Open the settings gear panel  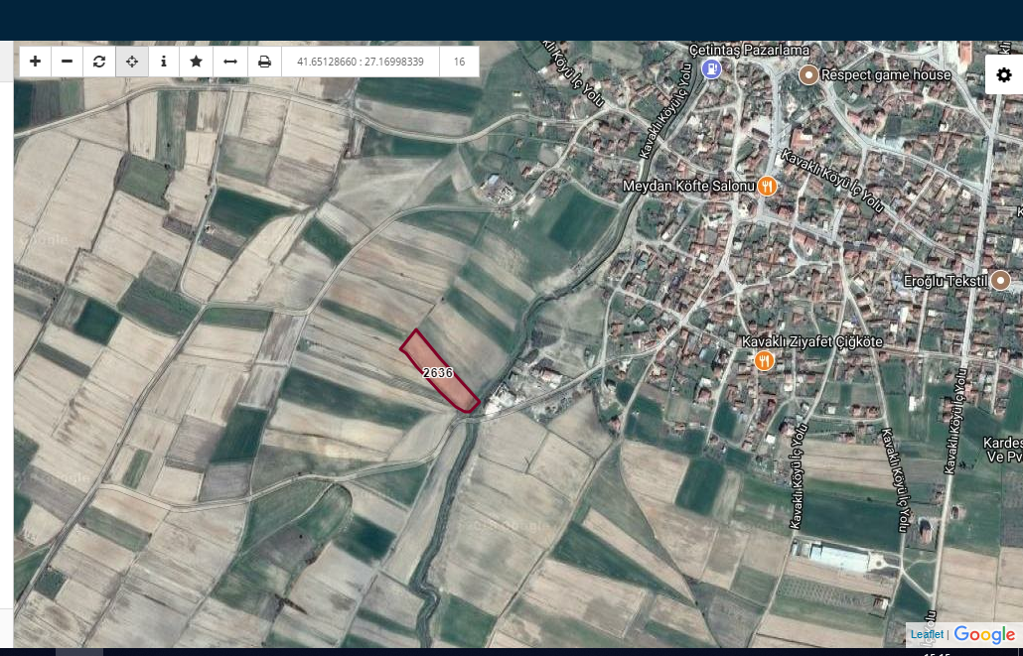(x=1004, y=75)
